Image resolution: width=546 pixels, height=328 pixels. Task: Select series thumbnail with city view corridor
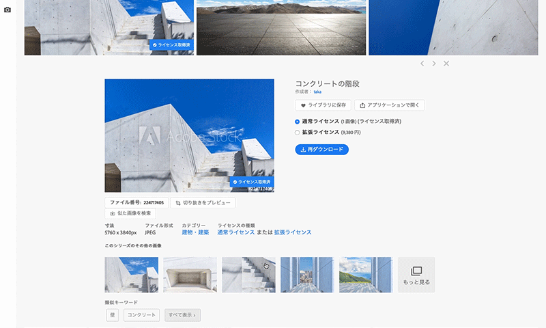[x=307, y=275]
